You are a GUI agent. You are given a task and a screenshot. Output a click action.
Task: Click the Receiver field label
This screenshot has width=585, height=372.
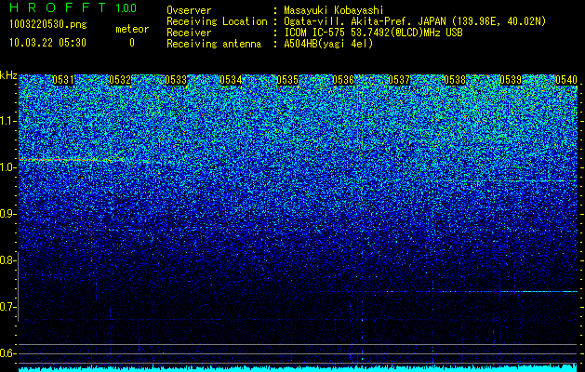pyautogui.click(x=189, y=33)
